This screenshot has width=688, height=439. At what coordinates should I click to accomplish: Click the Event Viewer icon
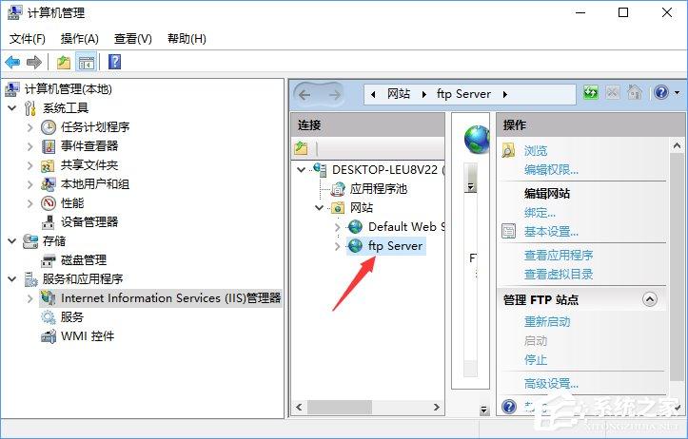pyautogui.click(x=49, y=146)
